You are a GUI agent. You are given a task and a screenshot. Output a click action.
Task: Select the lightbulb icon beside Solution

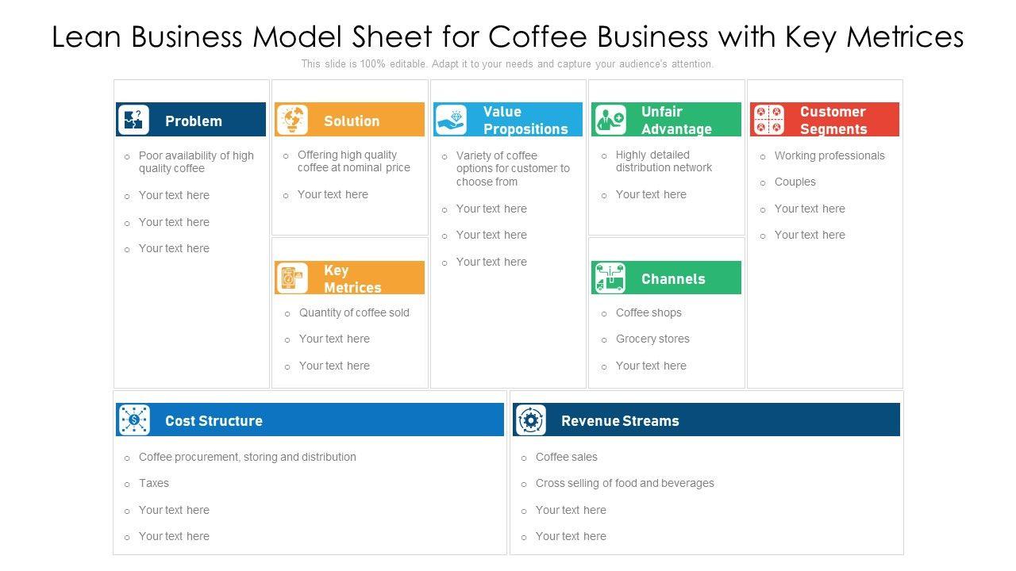pyautogui.click(x=292, y=120)
